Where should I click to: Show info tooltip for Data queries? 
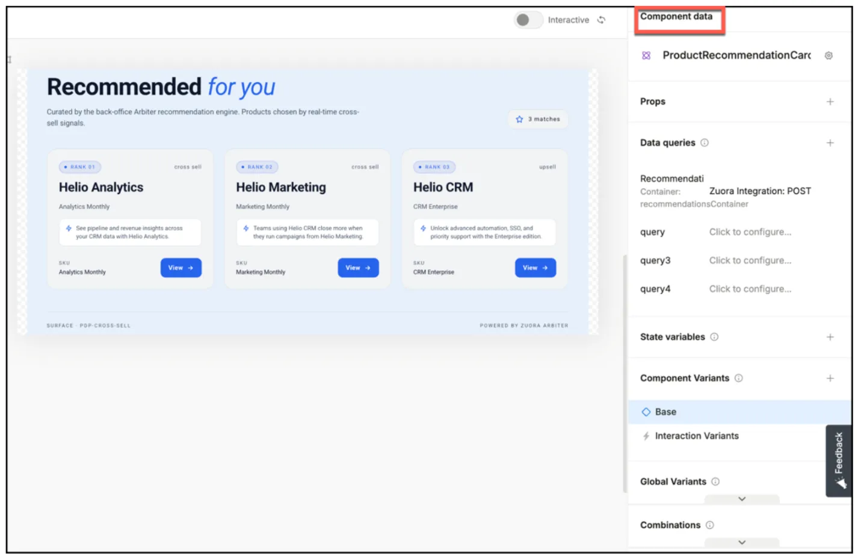705,143
